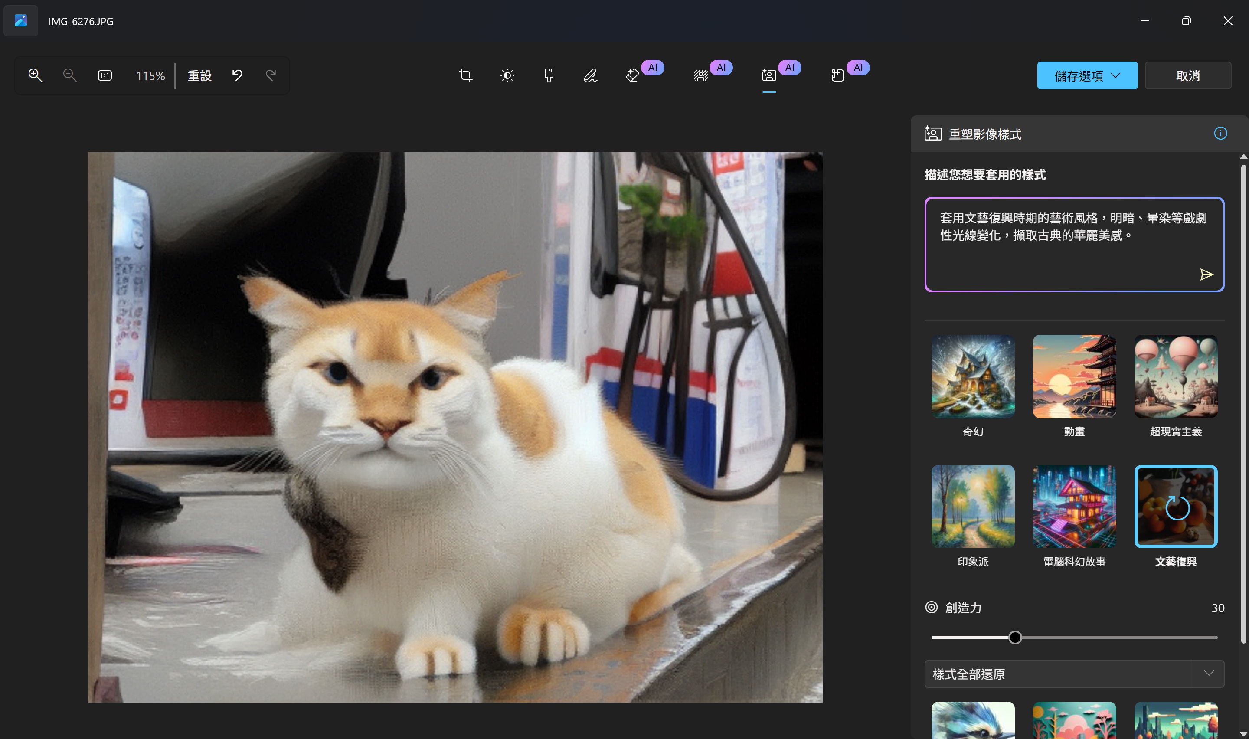Click the 1:1 actual size icon
Screen dimensions: 1249x739
pos(105,76)
